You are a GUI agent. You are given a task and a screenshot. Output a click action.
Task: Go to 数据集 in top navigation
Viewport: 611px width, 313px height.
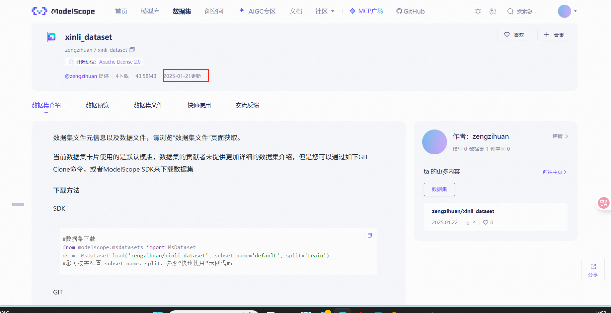182,11
